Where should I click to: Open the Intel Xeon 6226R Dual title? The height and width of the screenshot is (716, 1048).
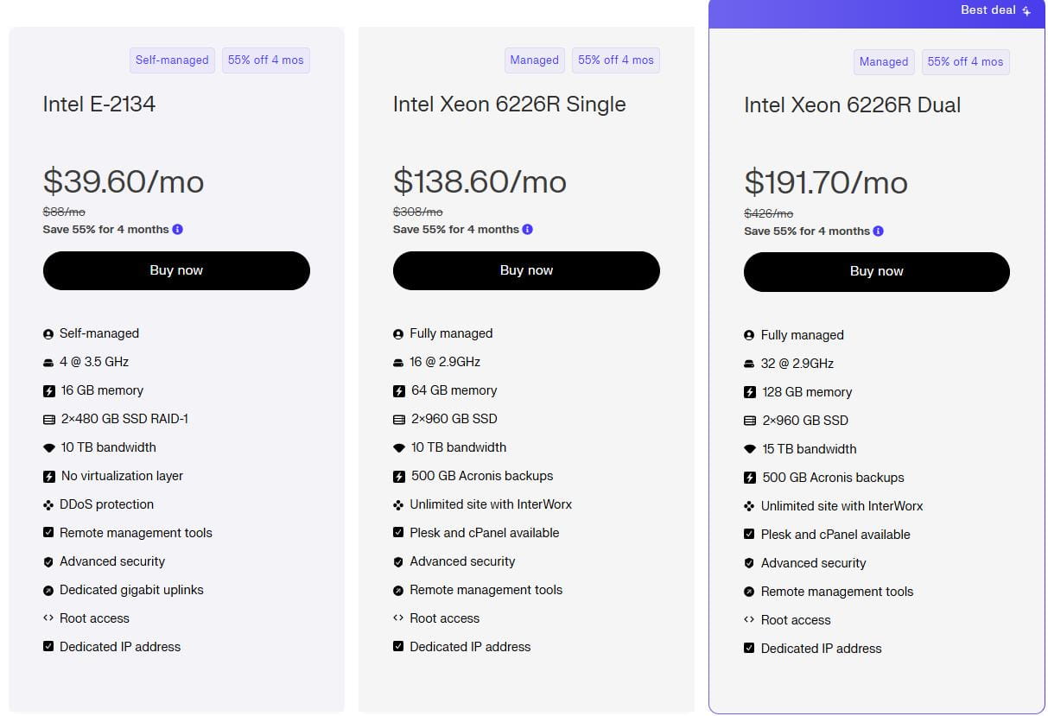pos(852,105)
